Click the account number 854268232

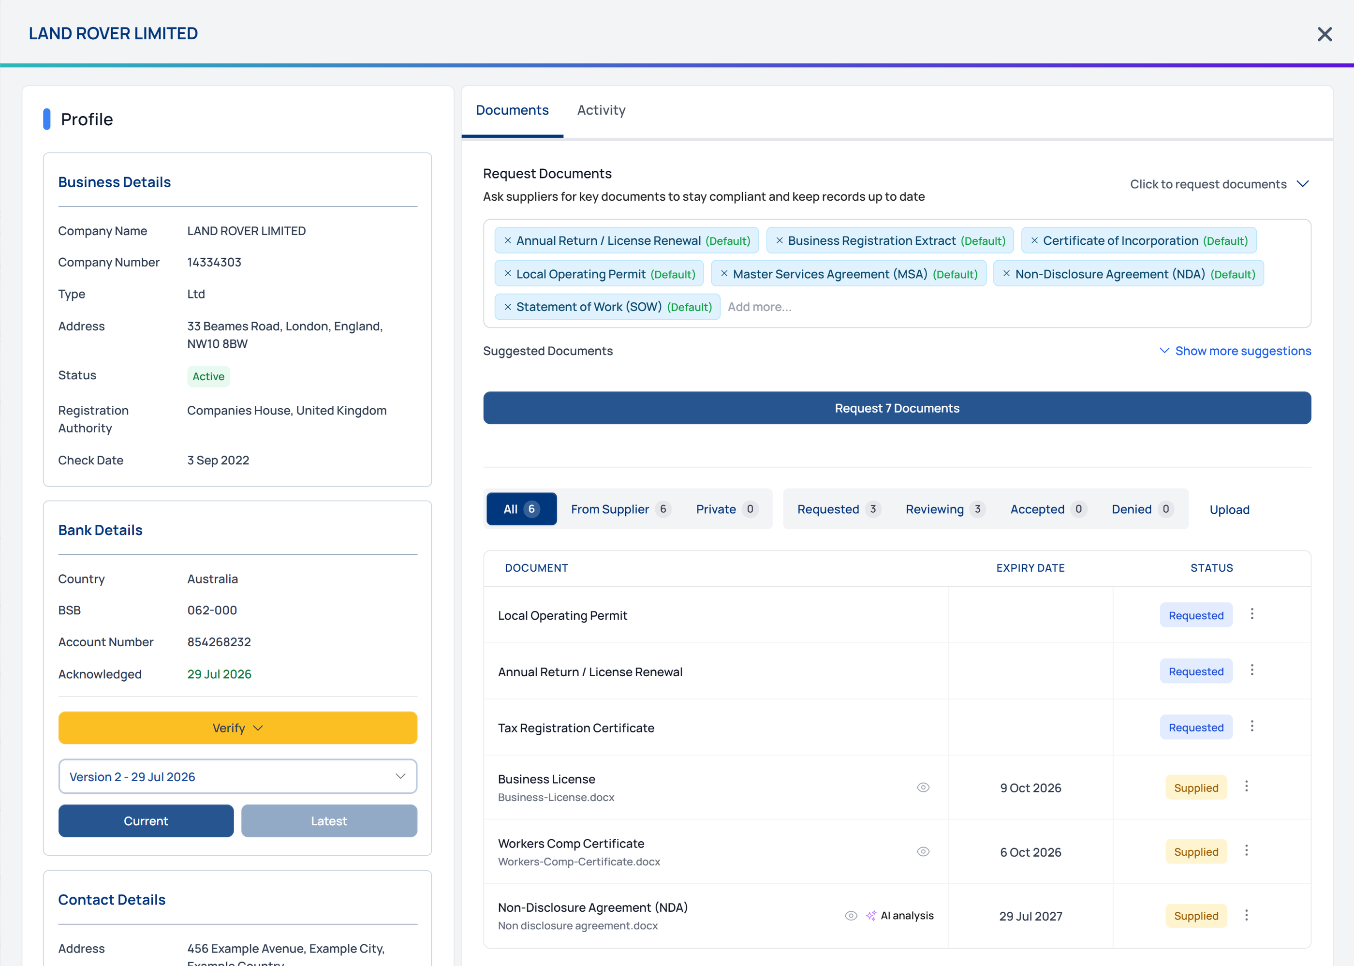click(x=219, y=642)
